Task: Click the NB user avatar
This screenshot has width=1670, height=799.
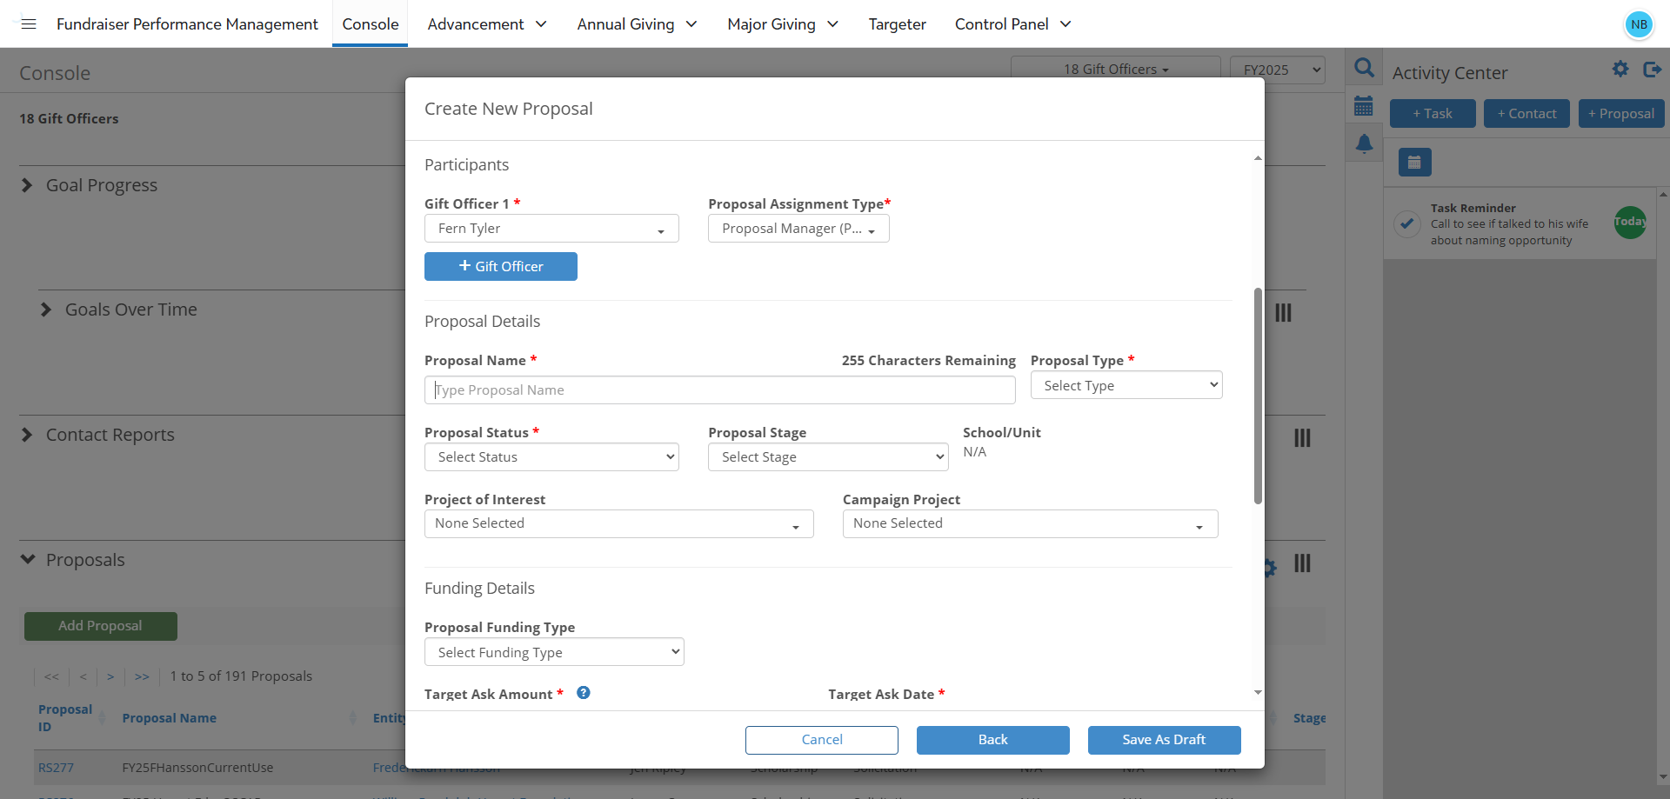Action: point(1639,24)
